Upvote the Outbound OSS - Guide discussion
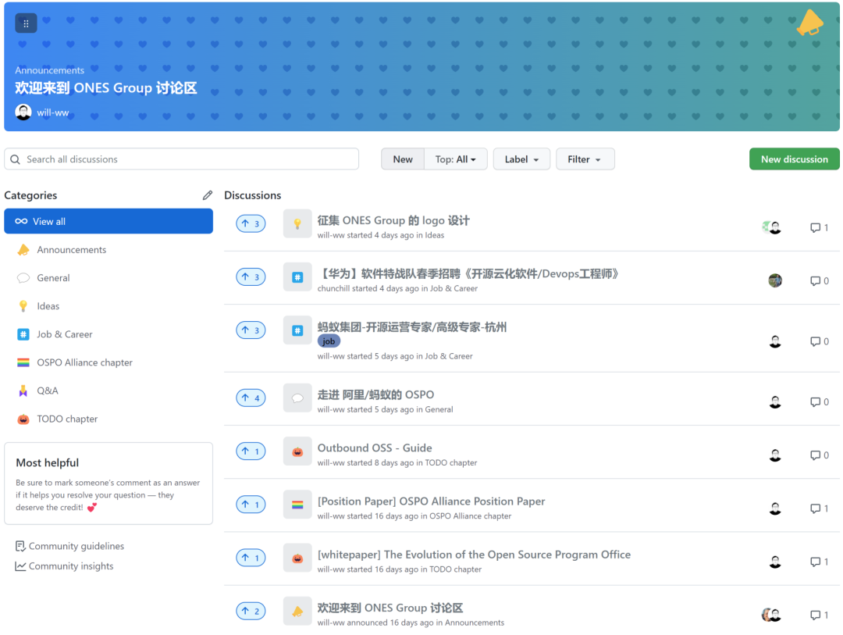The height and width of the screenshot is (635, 843). coord(251,451)
